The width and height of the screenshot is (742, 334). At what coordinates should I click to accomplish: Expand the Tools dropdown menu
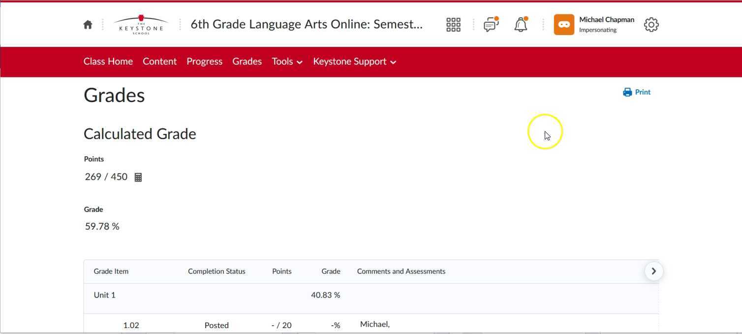pos(287,61)
